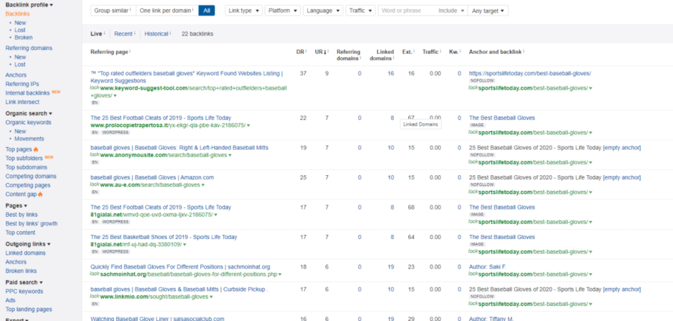Open The 25 Best Basketball Shoes page link
Image resolution: width=673 pixels, height=321 pixels.
click(x=164, y=237)
